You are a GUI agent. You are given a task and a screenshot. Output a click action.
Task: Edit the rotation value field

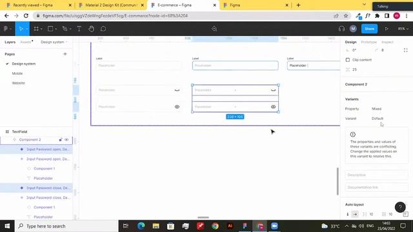pos(354,50)
